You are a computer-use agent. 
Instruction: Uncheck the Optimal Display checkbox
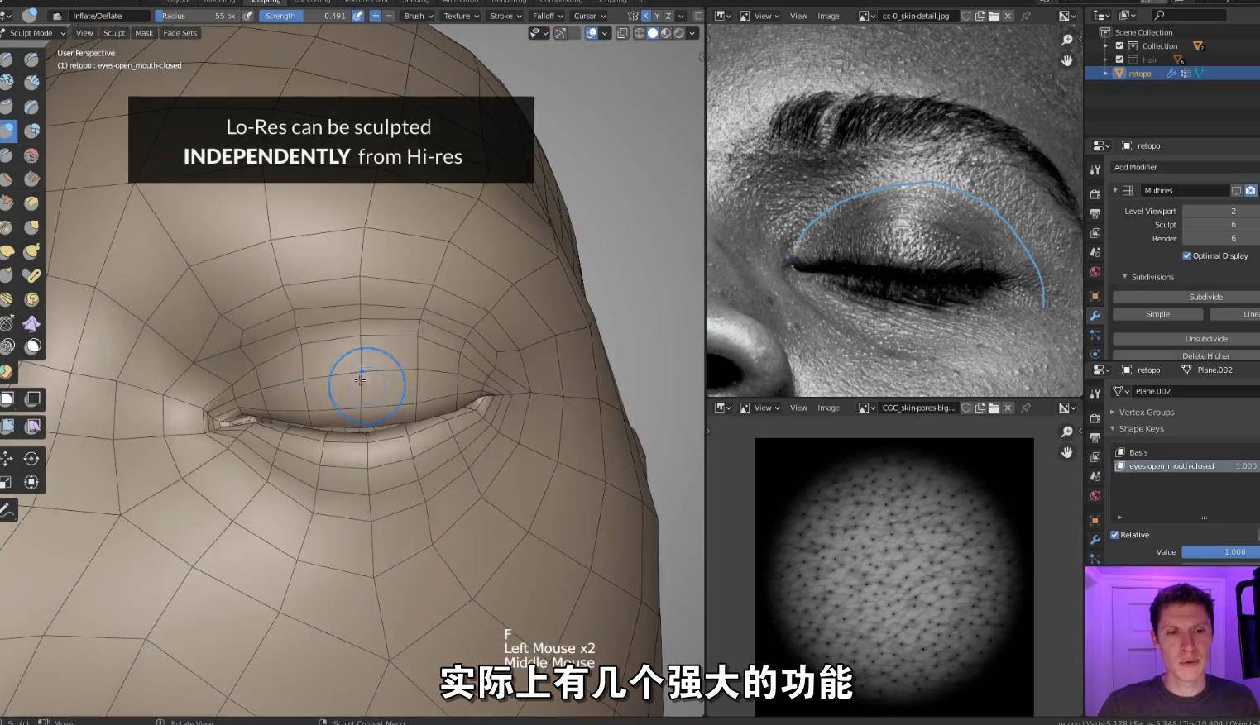(x=1186, y=256)
